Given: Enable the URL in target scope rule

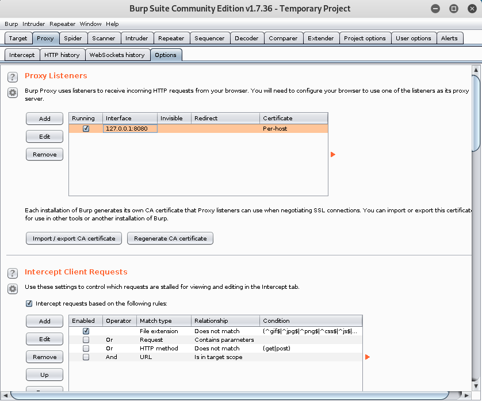Looking at the screenshot, I should click(86, 357).
